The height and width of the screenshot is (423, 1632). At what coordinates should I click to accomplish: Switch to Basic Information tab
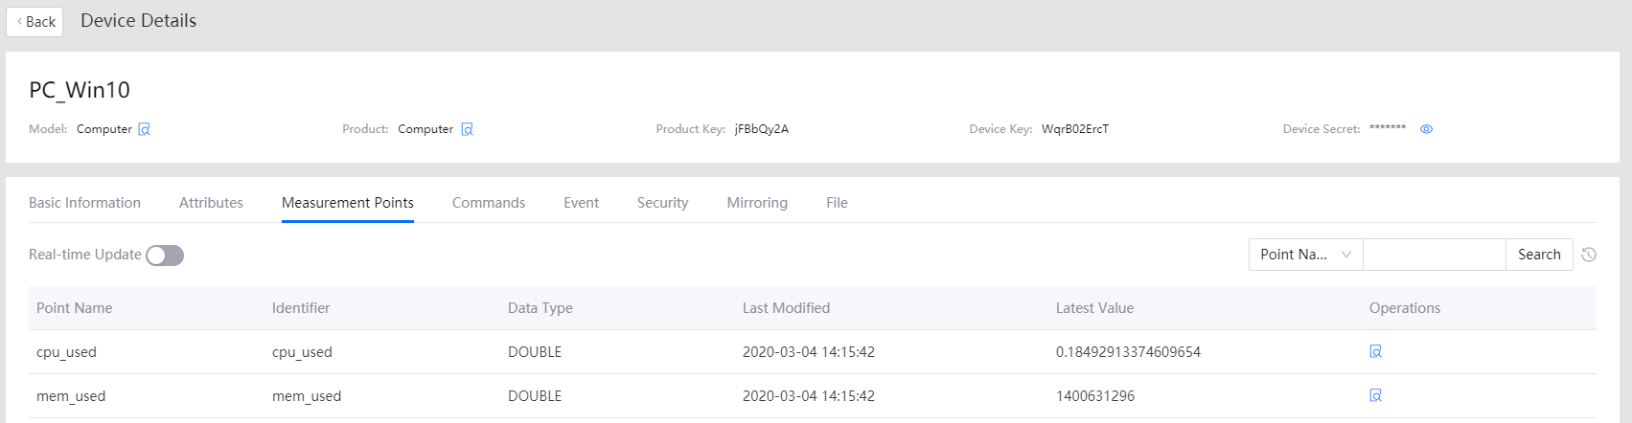pos(84,203)
